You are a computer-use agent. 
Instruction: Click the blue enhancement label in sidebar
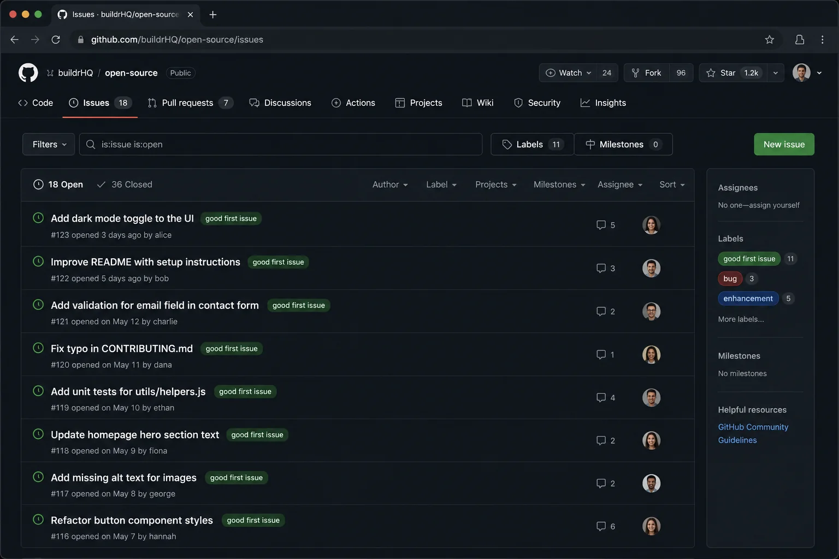748,299
